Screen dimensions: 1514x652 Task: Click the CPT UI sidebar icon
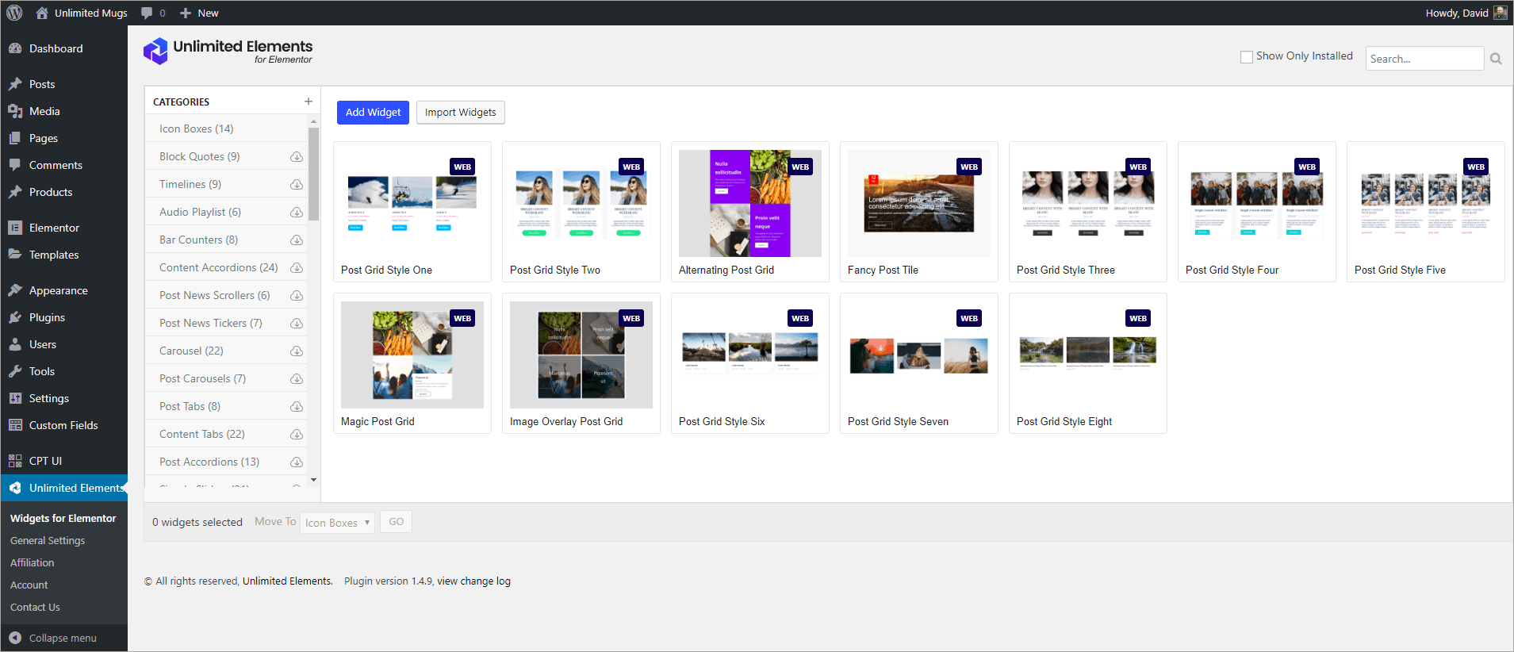[15, 461]
